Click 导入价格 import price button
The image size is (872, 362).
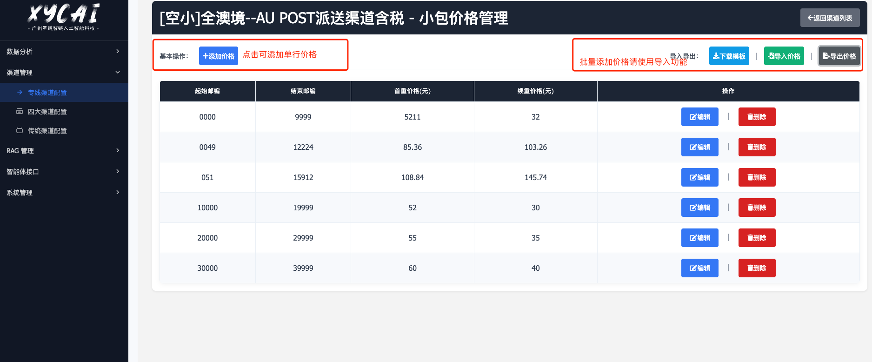click(784, 56)
